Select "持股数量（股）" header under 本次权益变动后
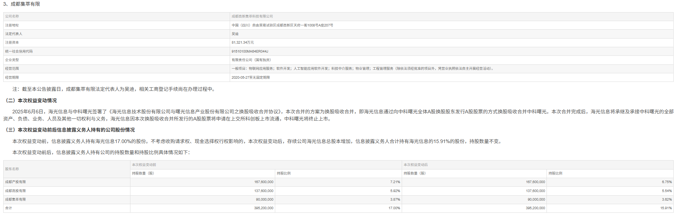This screenshot has height=216, width=678. pos(474,173)
